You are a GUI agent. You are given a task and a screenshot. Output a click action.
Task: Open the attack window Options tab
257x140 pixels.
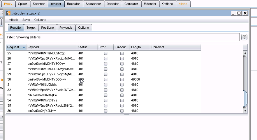84,28
